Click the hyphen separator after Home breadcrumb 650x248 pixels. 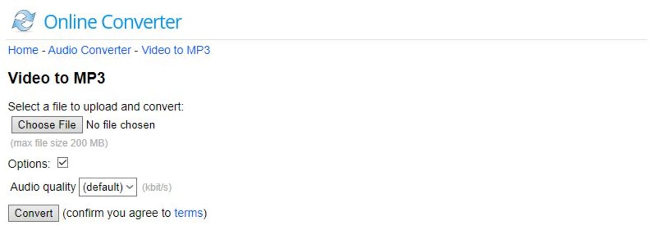click(43, 50)
